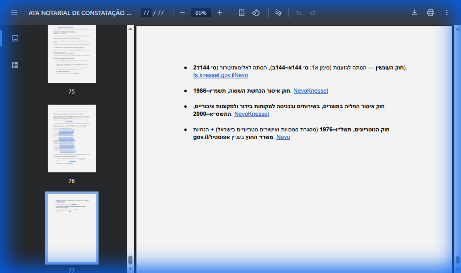Screen dimensions: 461x273
Task: Switch to the document outline tab
Action: click(15, 65)
